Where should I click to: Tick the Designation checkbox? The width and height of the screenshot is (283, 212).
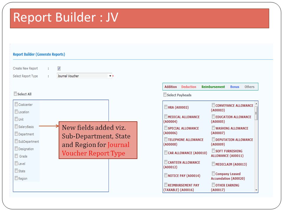coord(16,148)
